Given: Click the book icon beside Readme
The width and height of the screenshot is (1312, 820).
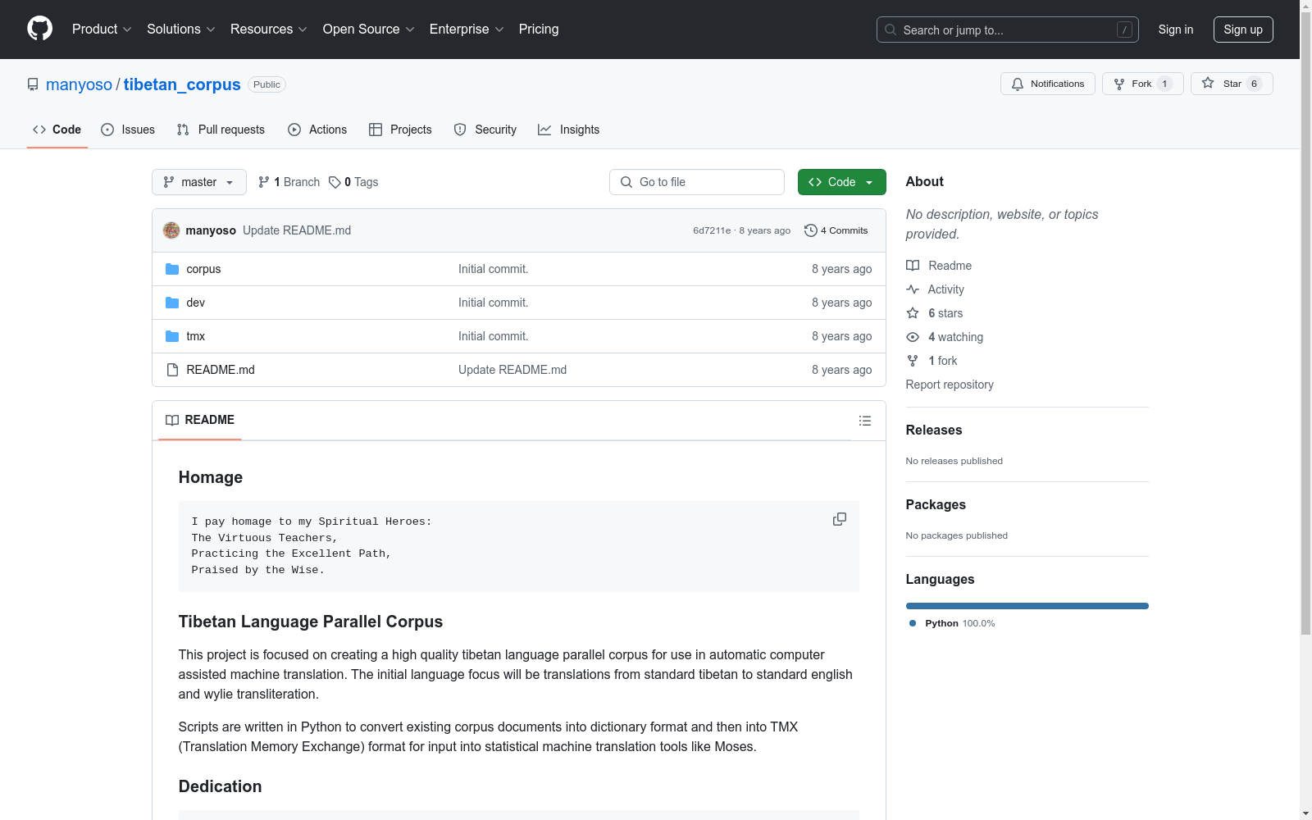Looking at the screenshot, I should tap(913, 266).
